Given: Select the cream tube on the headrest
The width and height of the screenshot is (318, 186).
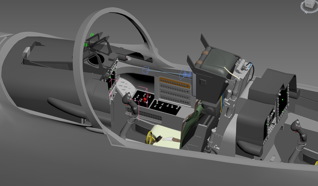Looking at the screenshot, I should [x=231, y=72].
